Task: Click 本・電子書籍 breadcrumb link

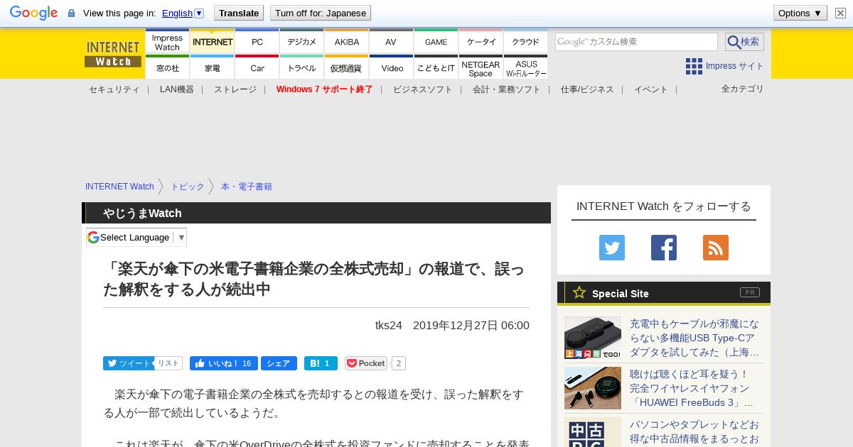Action: [247, 187]
